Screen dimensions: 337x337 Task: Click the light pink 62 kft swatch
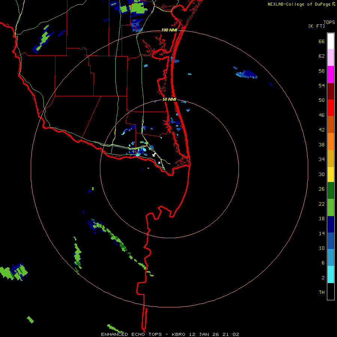(331, 57)
